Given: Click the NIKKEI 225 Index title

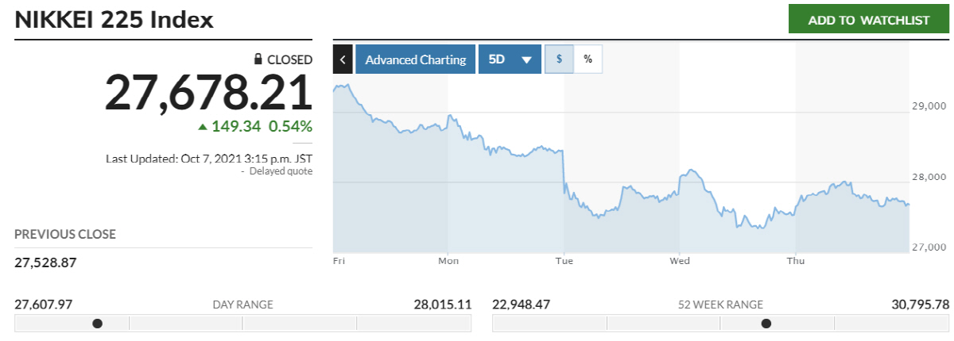Looking at the screenshot, I should coord(114,21).
